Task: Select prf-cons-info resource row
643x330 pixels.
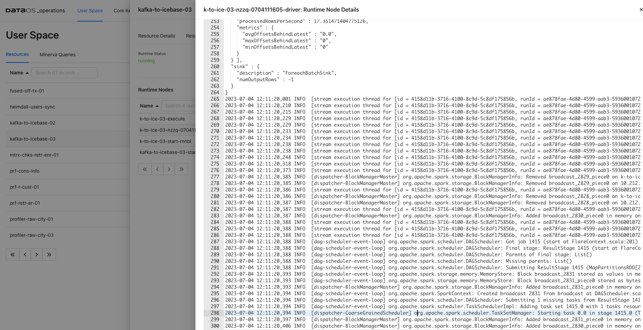Action: pyautogui.click(x=68, y=171)
